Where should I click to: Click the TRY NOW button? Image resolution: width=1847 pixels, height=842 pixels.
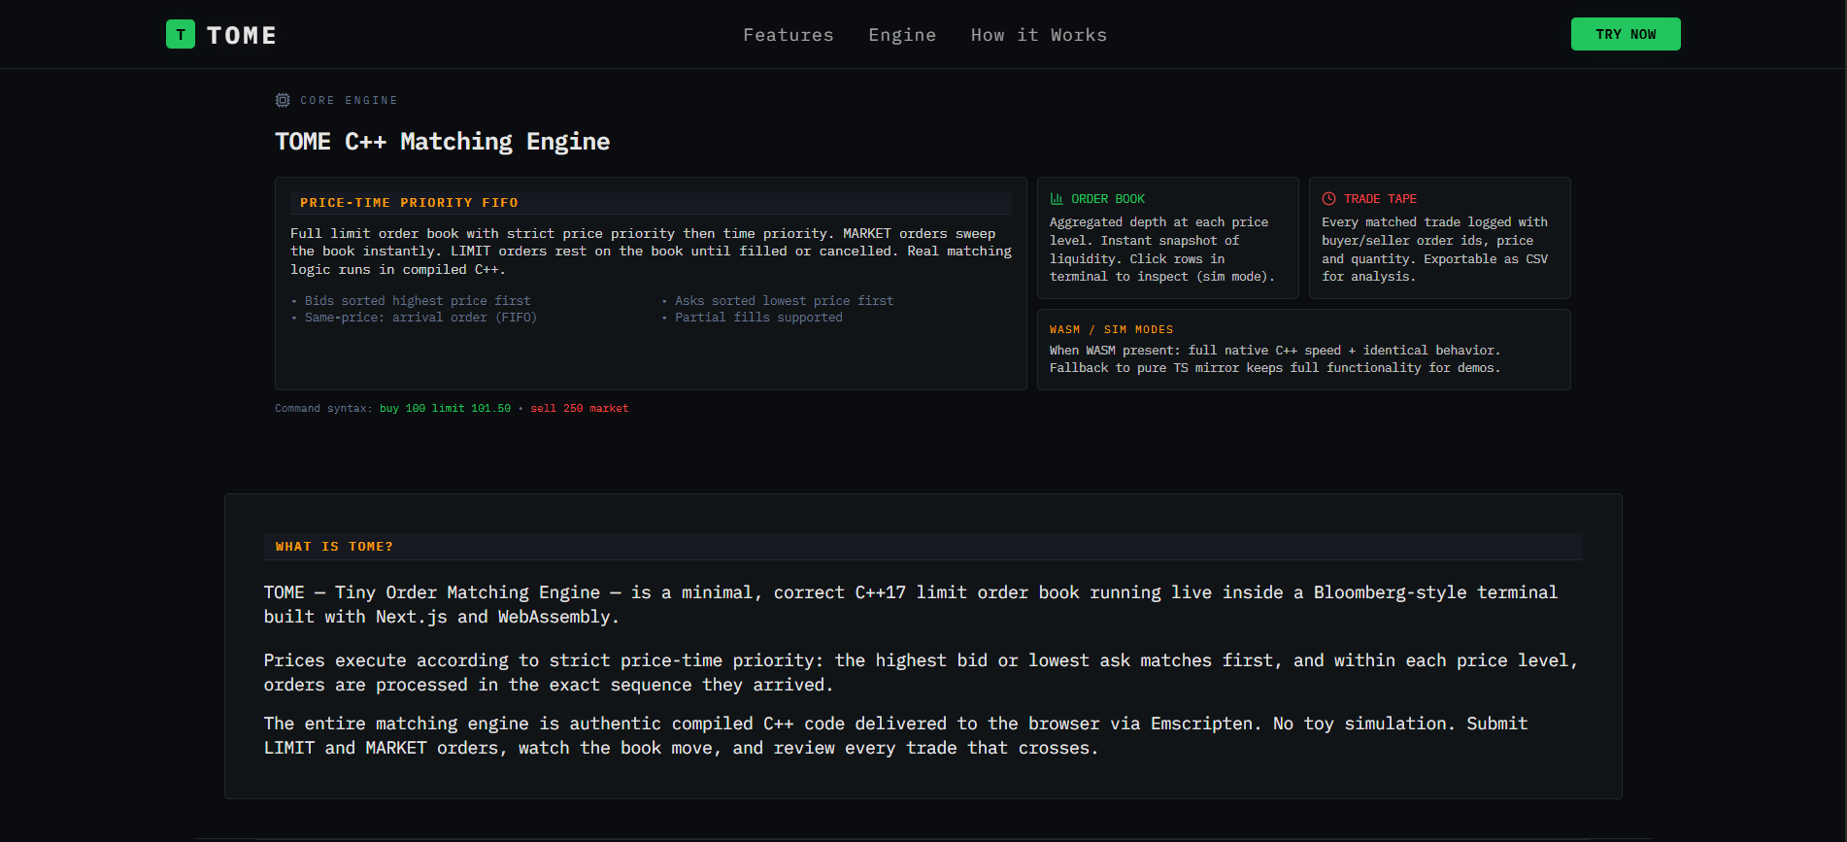pyautogui.click(x=1626, y=34)
